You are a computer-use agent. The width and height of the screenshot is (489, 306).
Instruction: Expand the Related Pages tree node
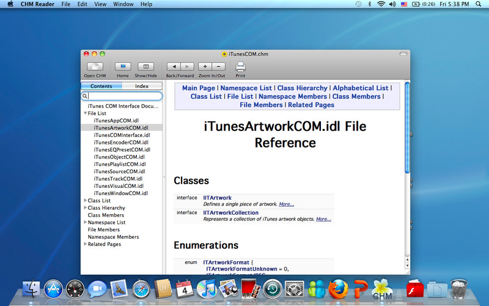point(85,244)
